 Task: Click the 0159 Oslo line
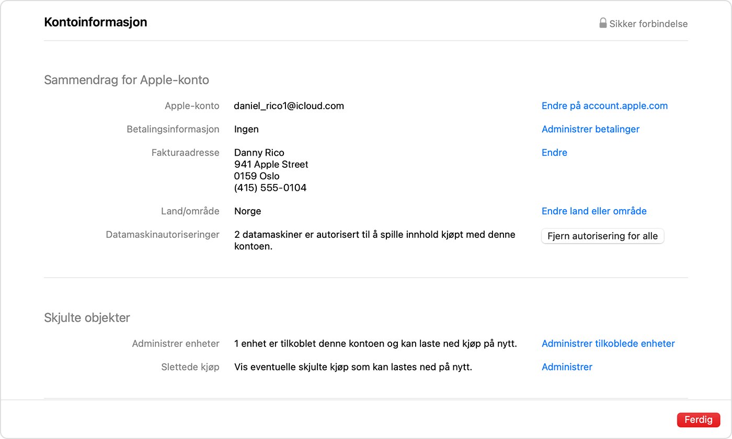257,176
